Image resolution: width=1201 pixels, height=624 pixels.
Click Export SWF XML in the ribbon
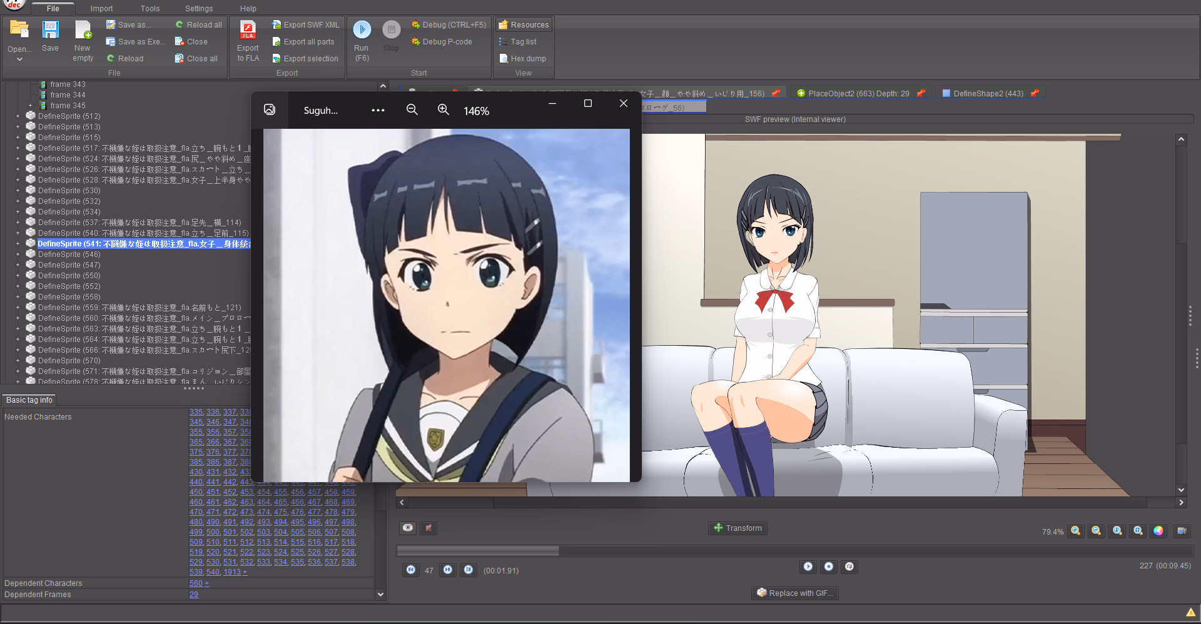306,25
